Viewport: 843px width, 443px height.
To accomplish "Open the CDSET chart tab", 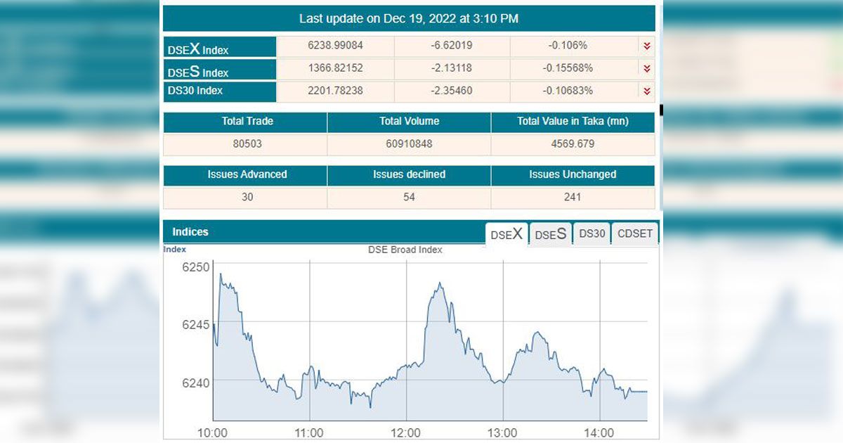I will click(635, 234).
